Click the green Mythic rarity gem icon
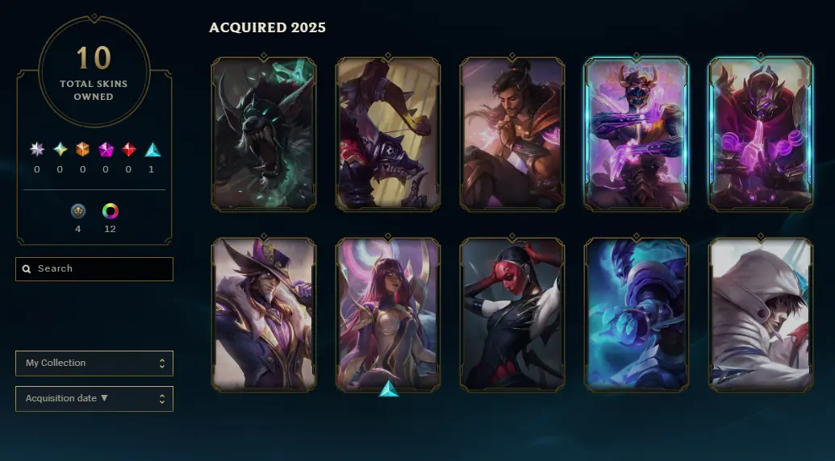Screen dimensions: 835x461 61,149
